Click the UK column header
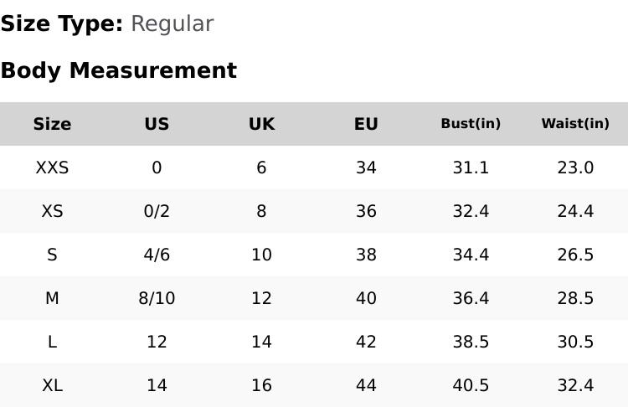Image resolution: width=628 pixels, height=407 pixels. coord(261,124)
